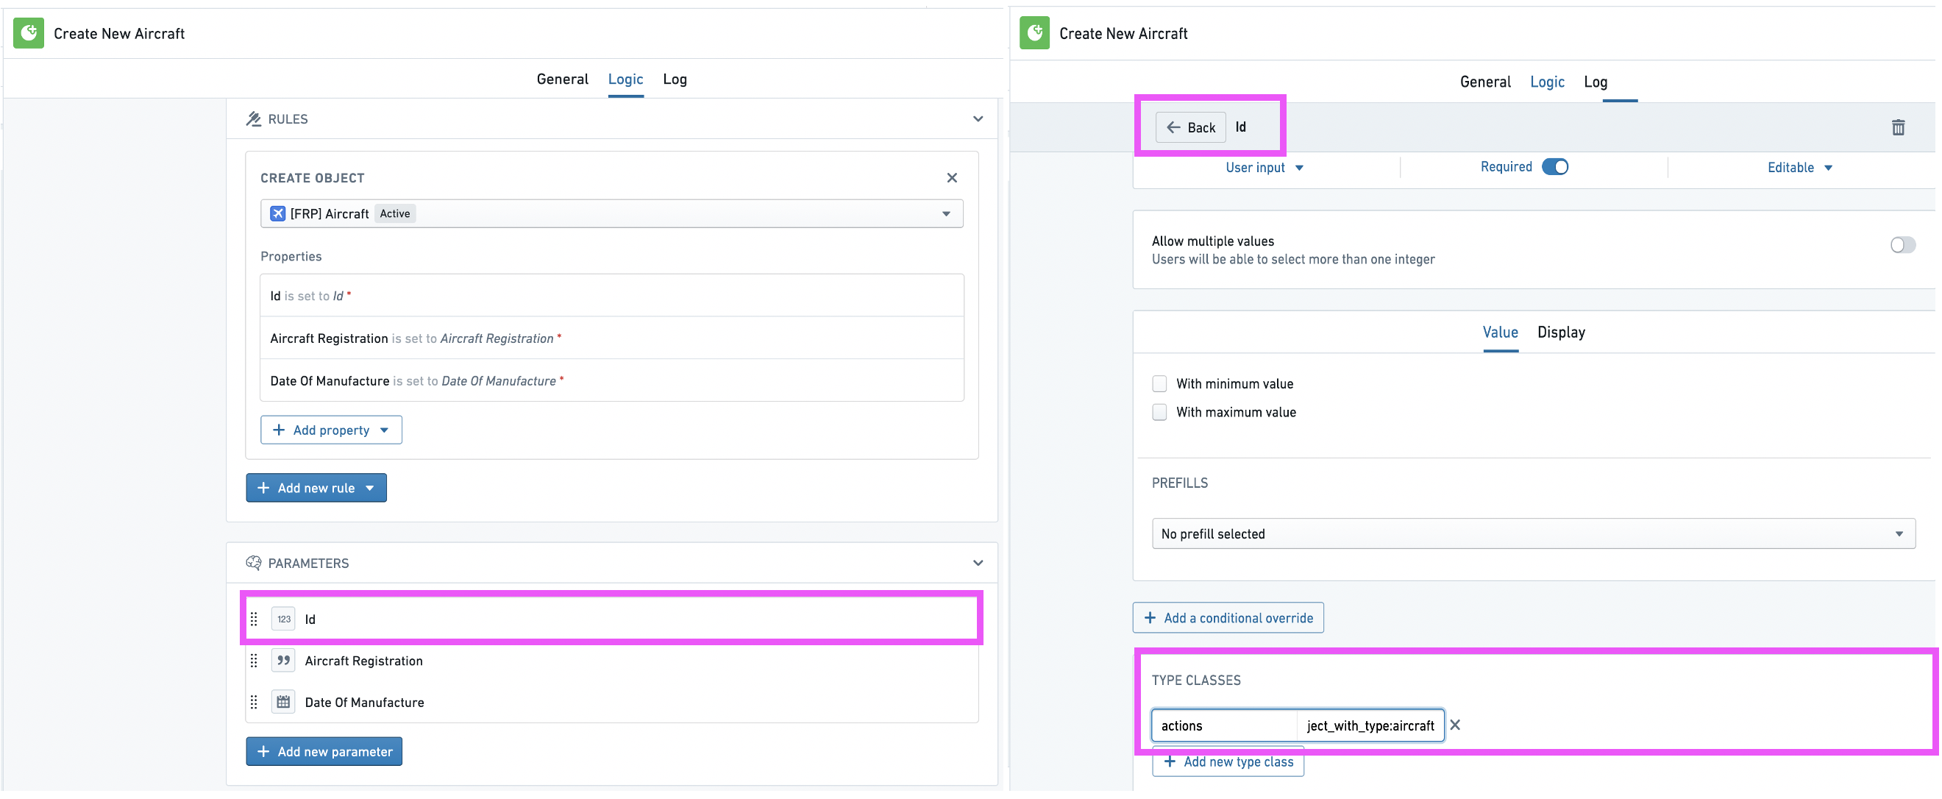
Task: Click drag handle of Date Of Manufacture parameter
Action: click(x=254, y=702)
